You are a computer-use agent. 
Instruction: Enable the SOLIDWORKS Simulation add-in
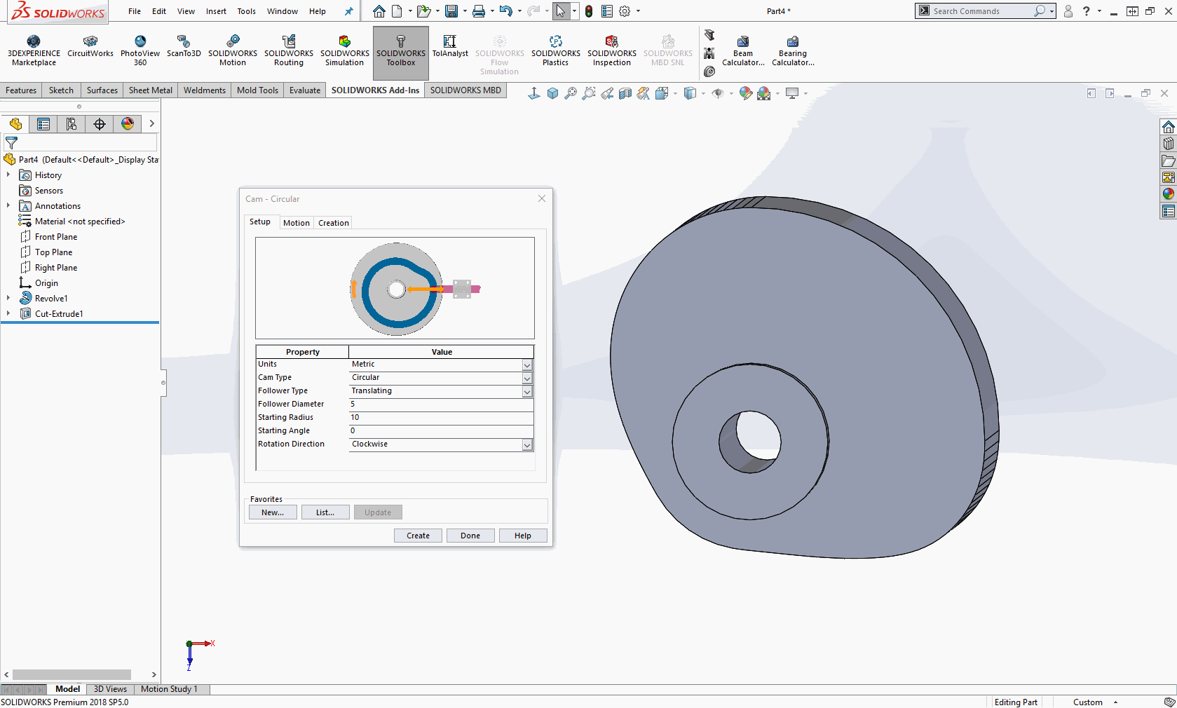pos(344,52)
